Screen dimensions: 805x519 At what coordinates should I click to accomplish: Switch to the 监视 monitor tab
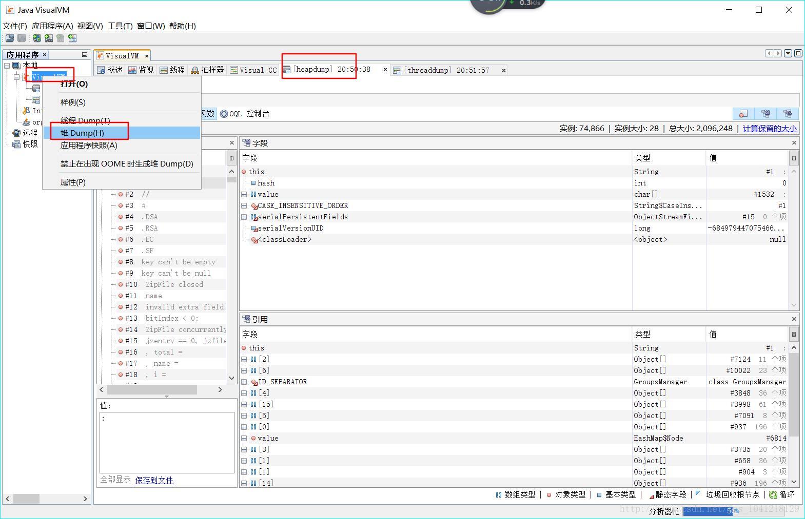[x=141, y=70]
